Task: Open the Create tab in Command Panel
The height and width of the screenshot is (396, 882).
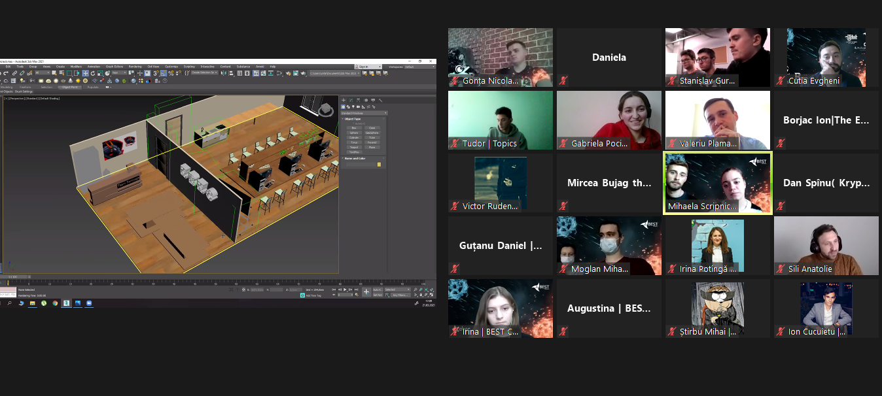Action: click(344, 100)
